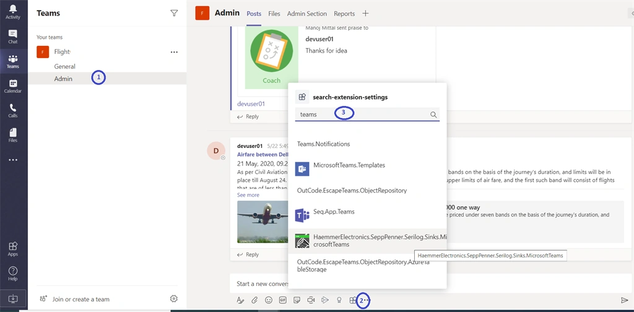Send the message with the send arrow
Screen dimensions: 634x312
624,300
